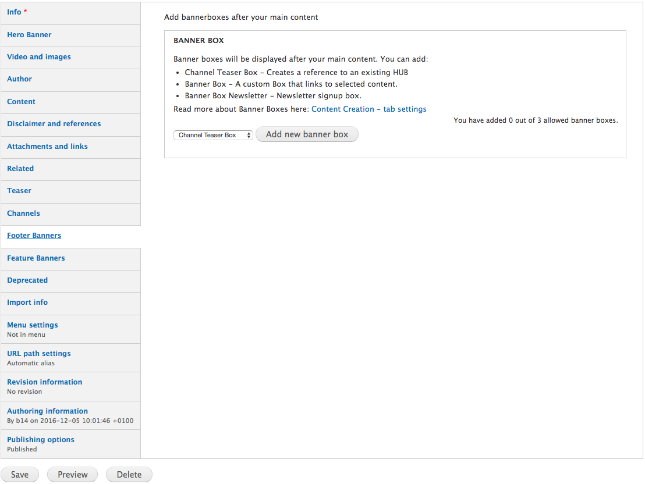Click the Preview button
645x484 pixels.
[x=72, y=475]
